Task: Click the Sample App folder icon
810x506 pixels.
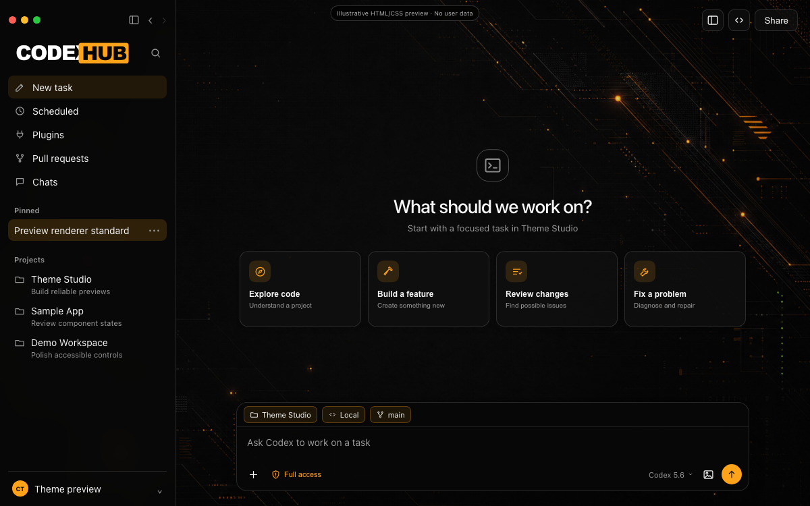Action: [x=20, y=311]
